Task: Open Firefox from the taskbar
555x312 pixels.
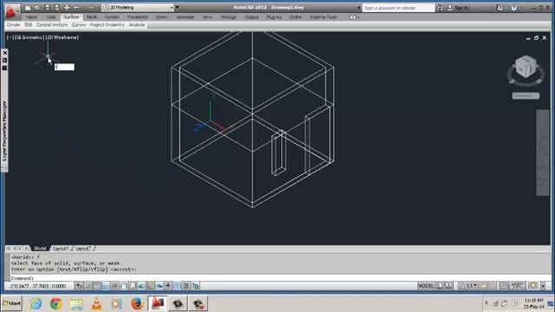Action: [137, 303]
